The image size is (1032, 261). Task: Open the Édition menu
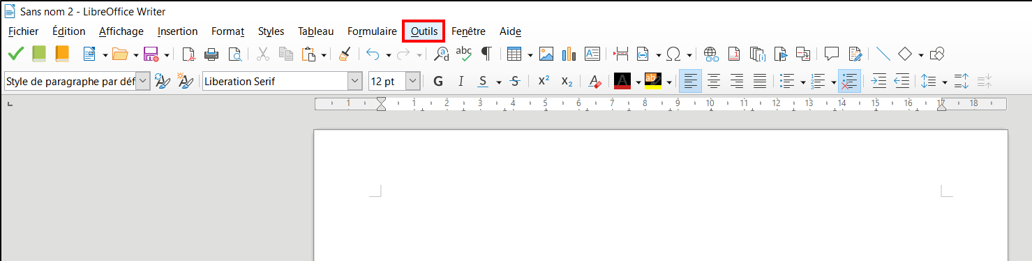[x=68, y=31]
